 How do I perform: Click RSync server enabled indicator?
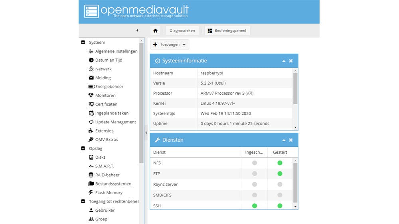[x=255, y=185]
